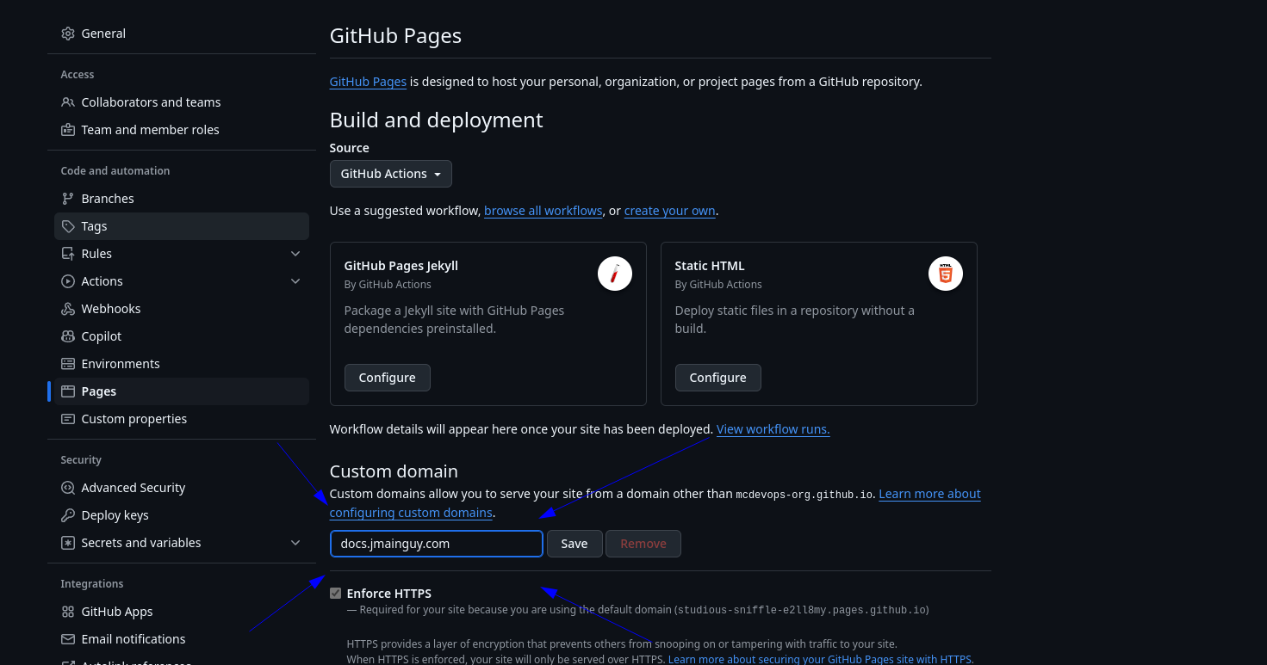Save the custom domain
The width and height of the screenshot is (1267, 665).
point(574,544)
